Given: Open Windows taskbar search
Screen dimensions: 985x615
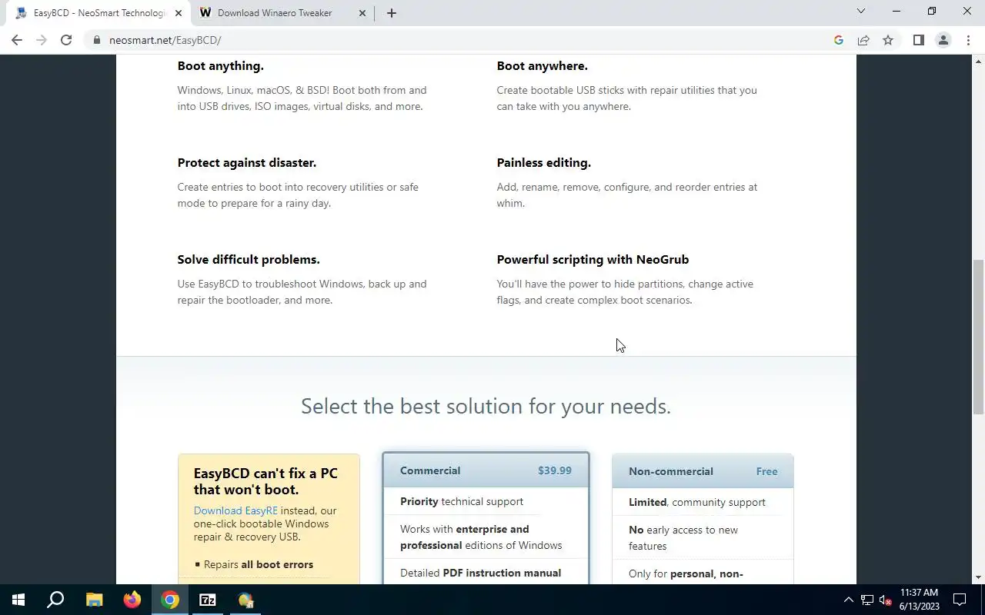Looking at the screenshot, I should coord(55,600).
